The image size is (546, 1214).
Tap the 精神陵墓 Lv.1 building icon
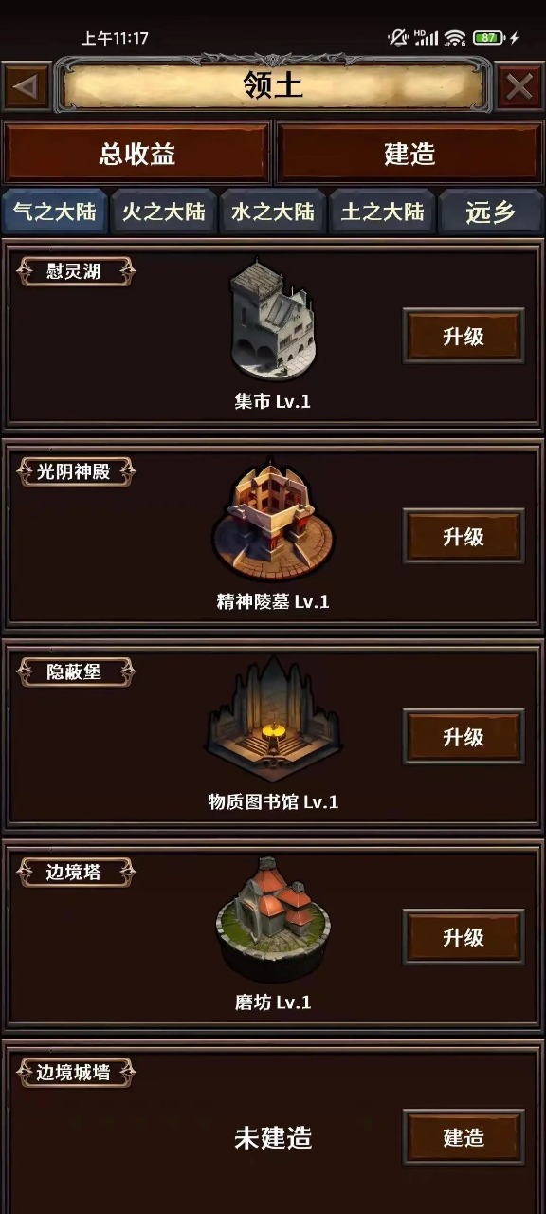[x=273, y=521]
